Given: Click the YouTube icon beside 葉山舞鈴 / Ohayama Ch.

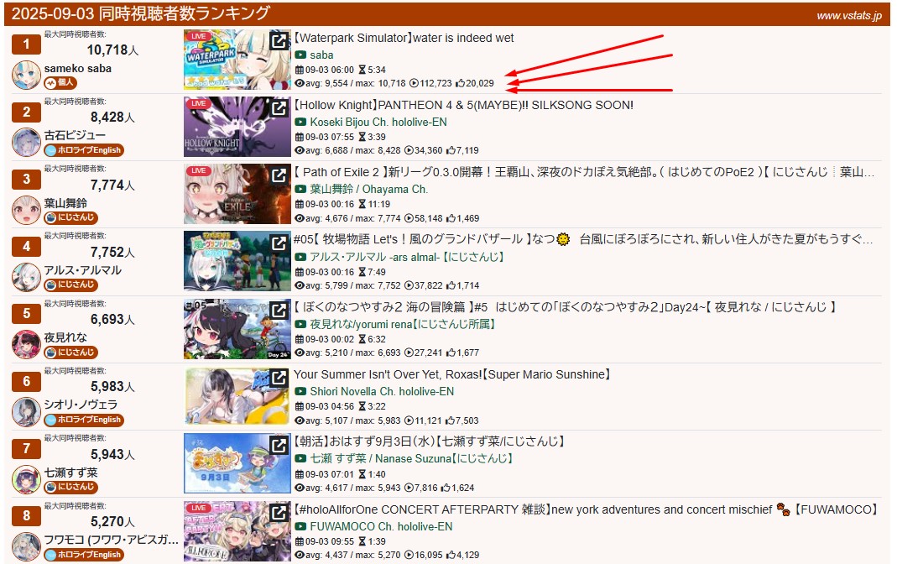Looking at the screenshot, I should pos(300,190).
